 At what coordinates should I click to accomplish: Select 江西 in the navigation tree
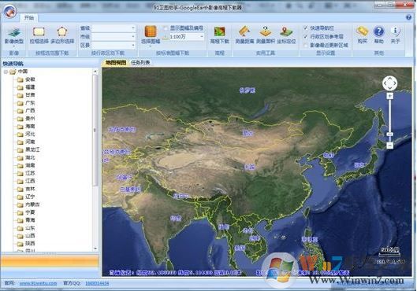coord(30,181)
